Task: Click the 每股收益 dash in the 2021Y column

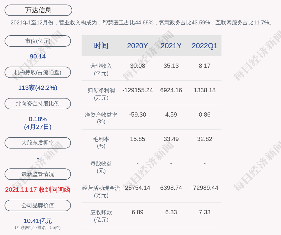Action: click(x=171, y=163)
